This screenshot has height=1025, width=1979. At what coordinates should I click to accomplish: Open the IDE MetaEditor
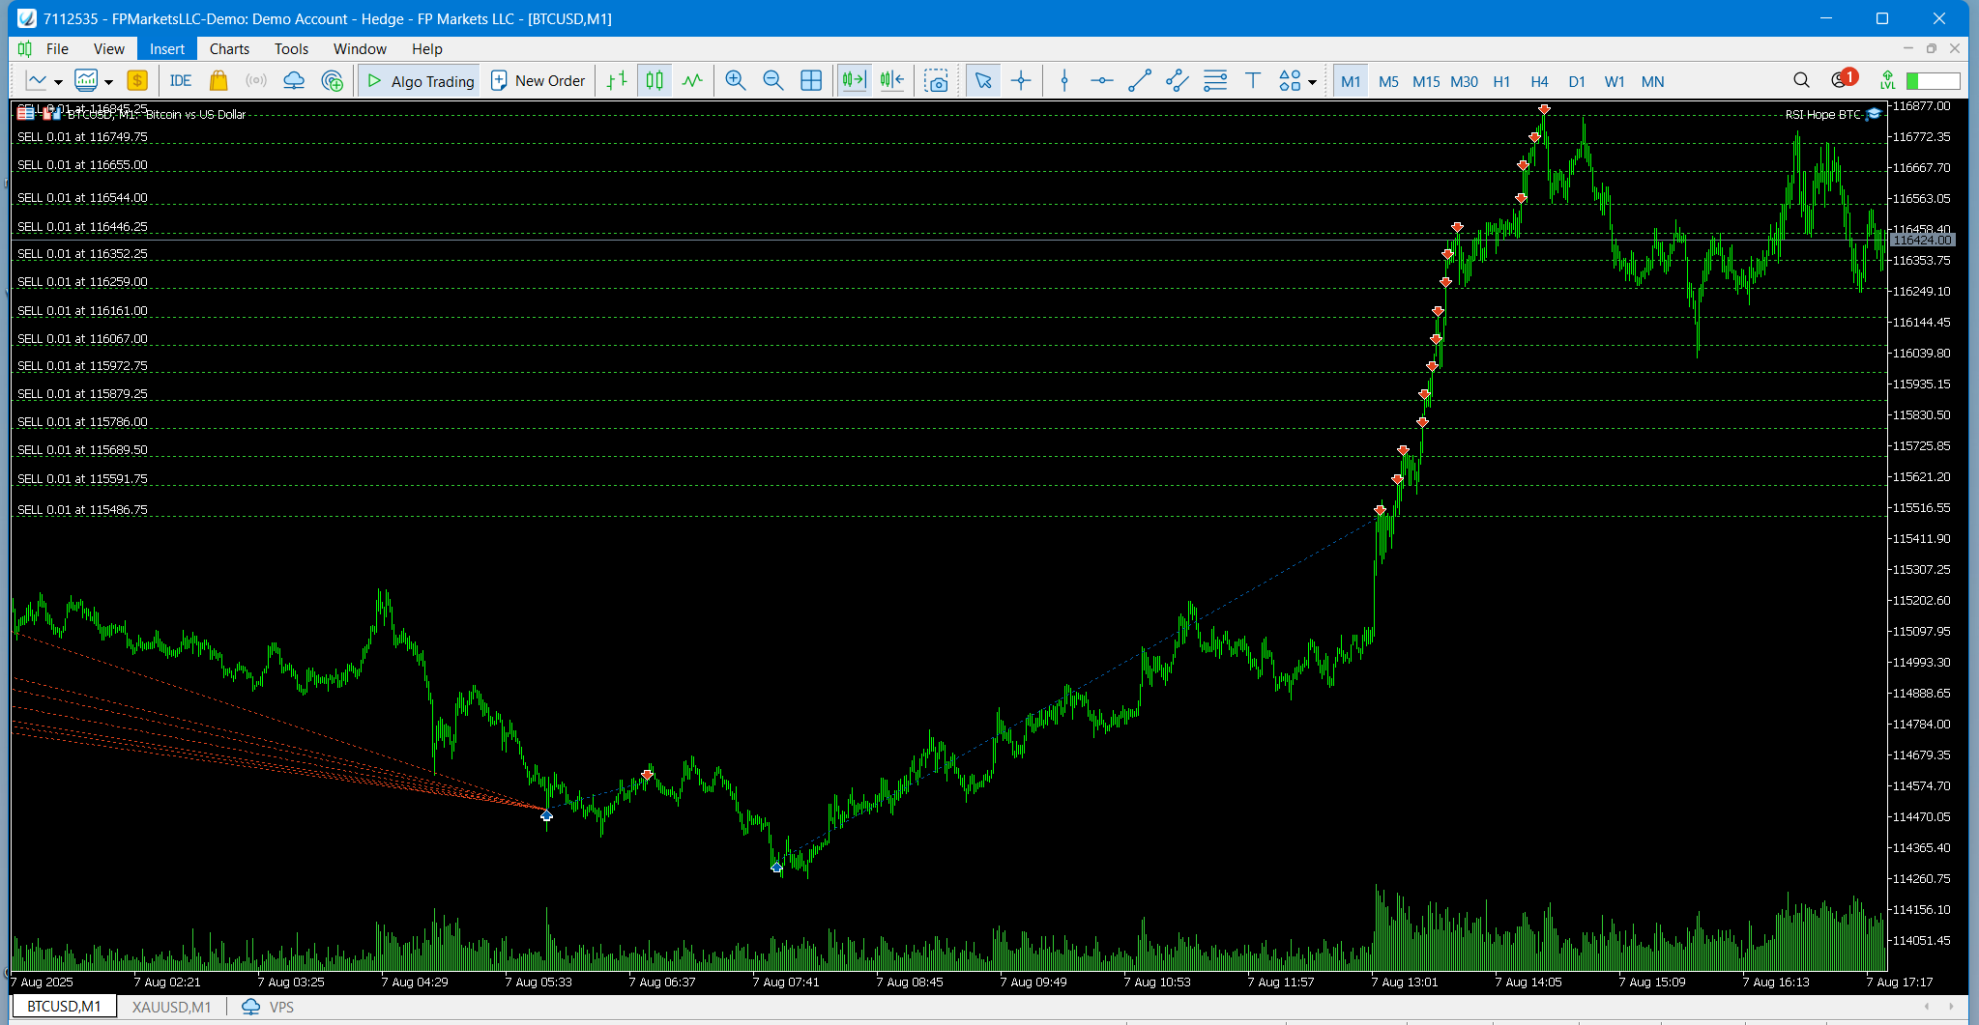coord(181,81)
